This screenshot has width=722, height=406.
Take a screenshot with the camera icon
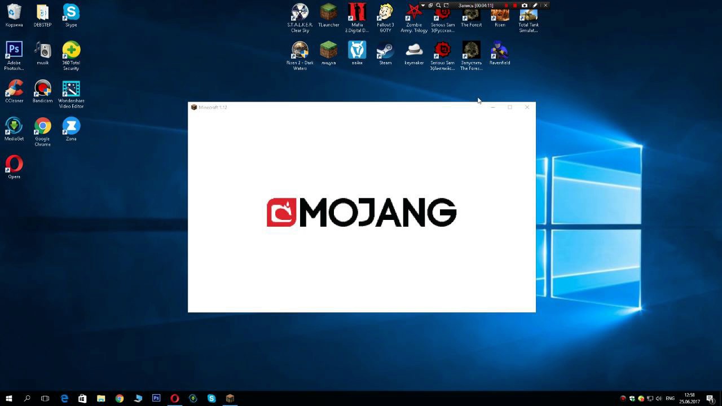pyautogui.click(x=525, y=6)
